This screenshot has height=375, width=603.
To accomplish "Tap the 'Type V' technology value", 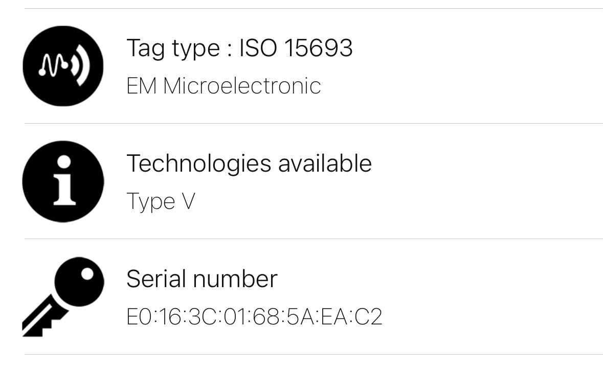I will 161,201.
